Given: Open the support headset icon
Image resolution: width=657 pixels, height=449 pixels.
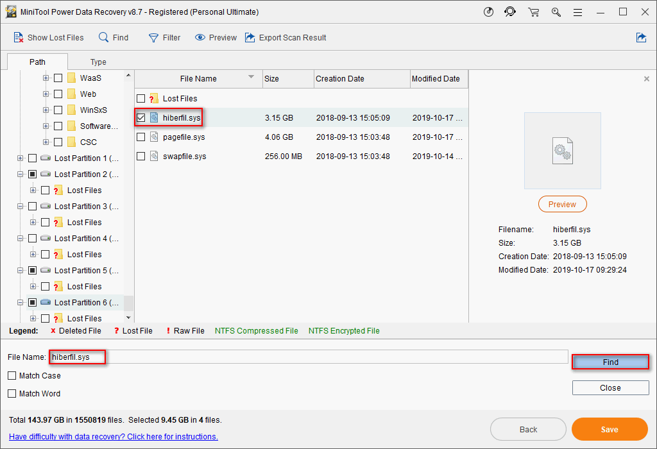Looking at the screenshot, I should click(510, 12).
